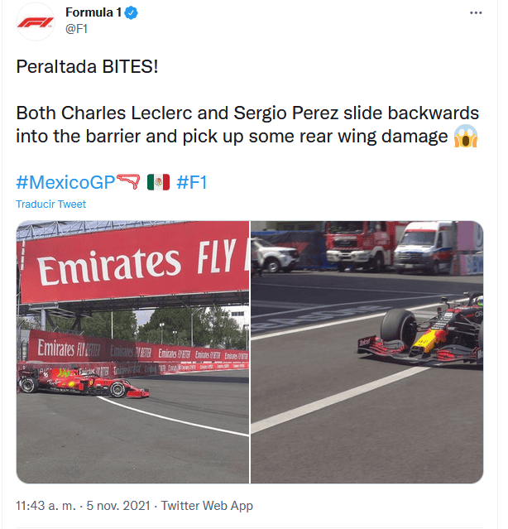
Task: Click the "Peraltada BITES!" text line
Action: (86, 67)
